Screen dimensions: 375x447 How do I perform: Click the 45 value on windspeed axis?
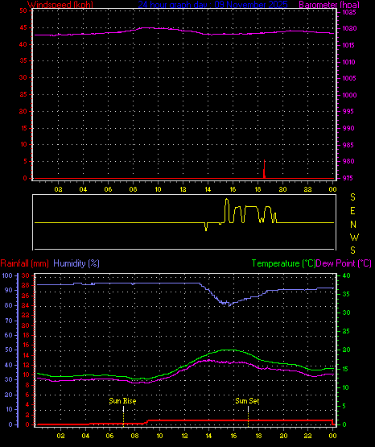pos(23,28)
